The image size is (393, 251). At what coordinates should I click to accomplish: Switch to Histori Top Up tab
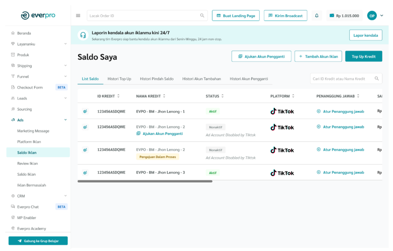coord(119,79)
